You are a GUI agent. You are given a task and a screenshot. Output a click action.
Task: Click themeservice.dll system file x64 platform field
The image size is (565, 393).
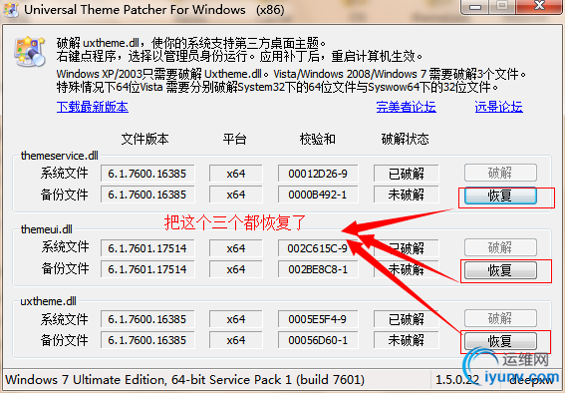(x=236, y=174)
